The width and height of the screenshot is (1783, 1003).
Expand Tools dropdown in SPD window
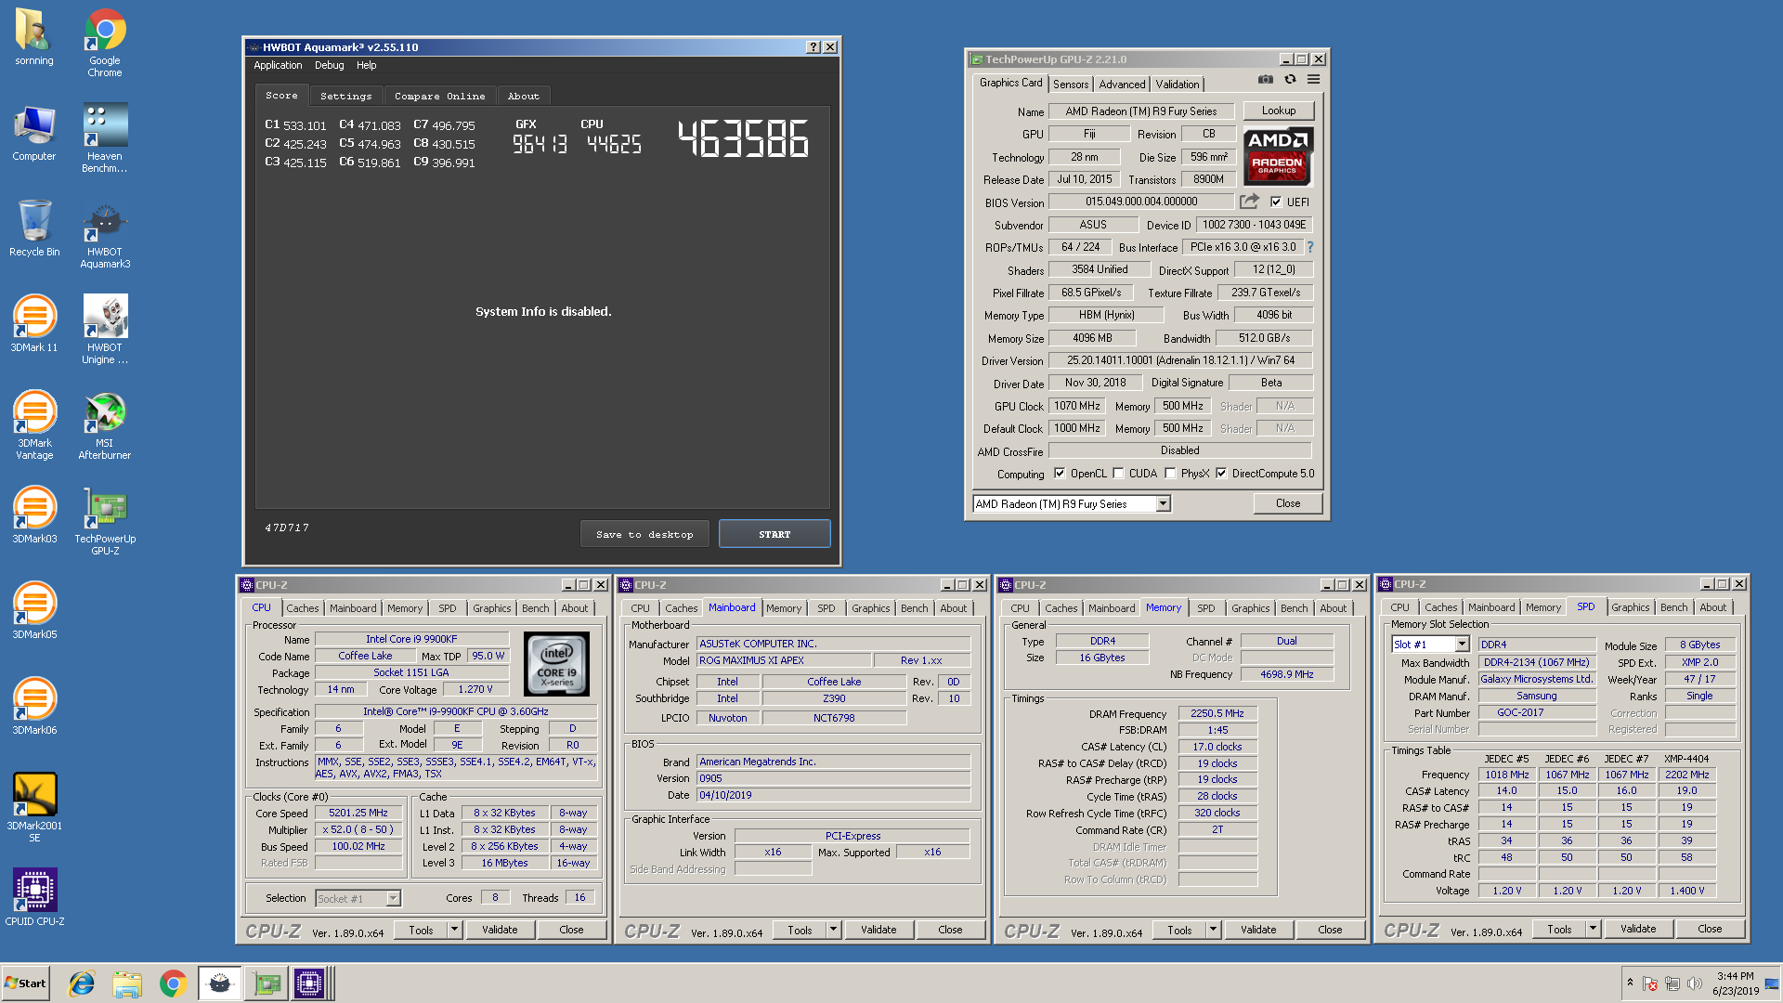(1594, 929)
